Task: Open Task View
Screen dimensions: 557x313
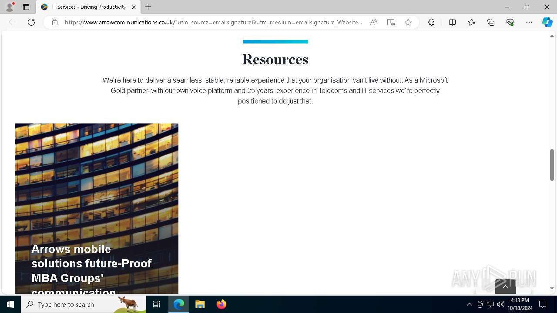Action: (x=157, y=304)
